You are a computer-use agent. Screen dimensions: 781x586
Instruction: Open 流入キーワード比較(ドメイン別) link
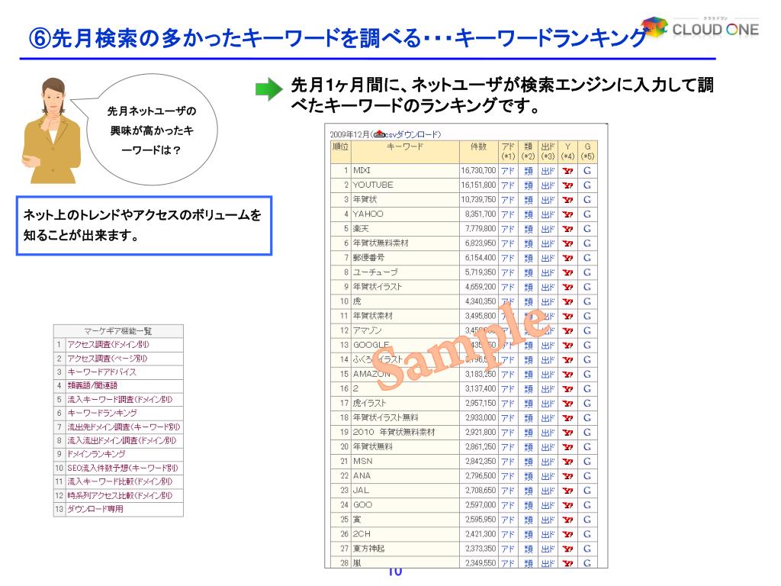pos(120,482)
